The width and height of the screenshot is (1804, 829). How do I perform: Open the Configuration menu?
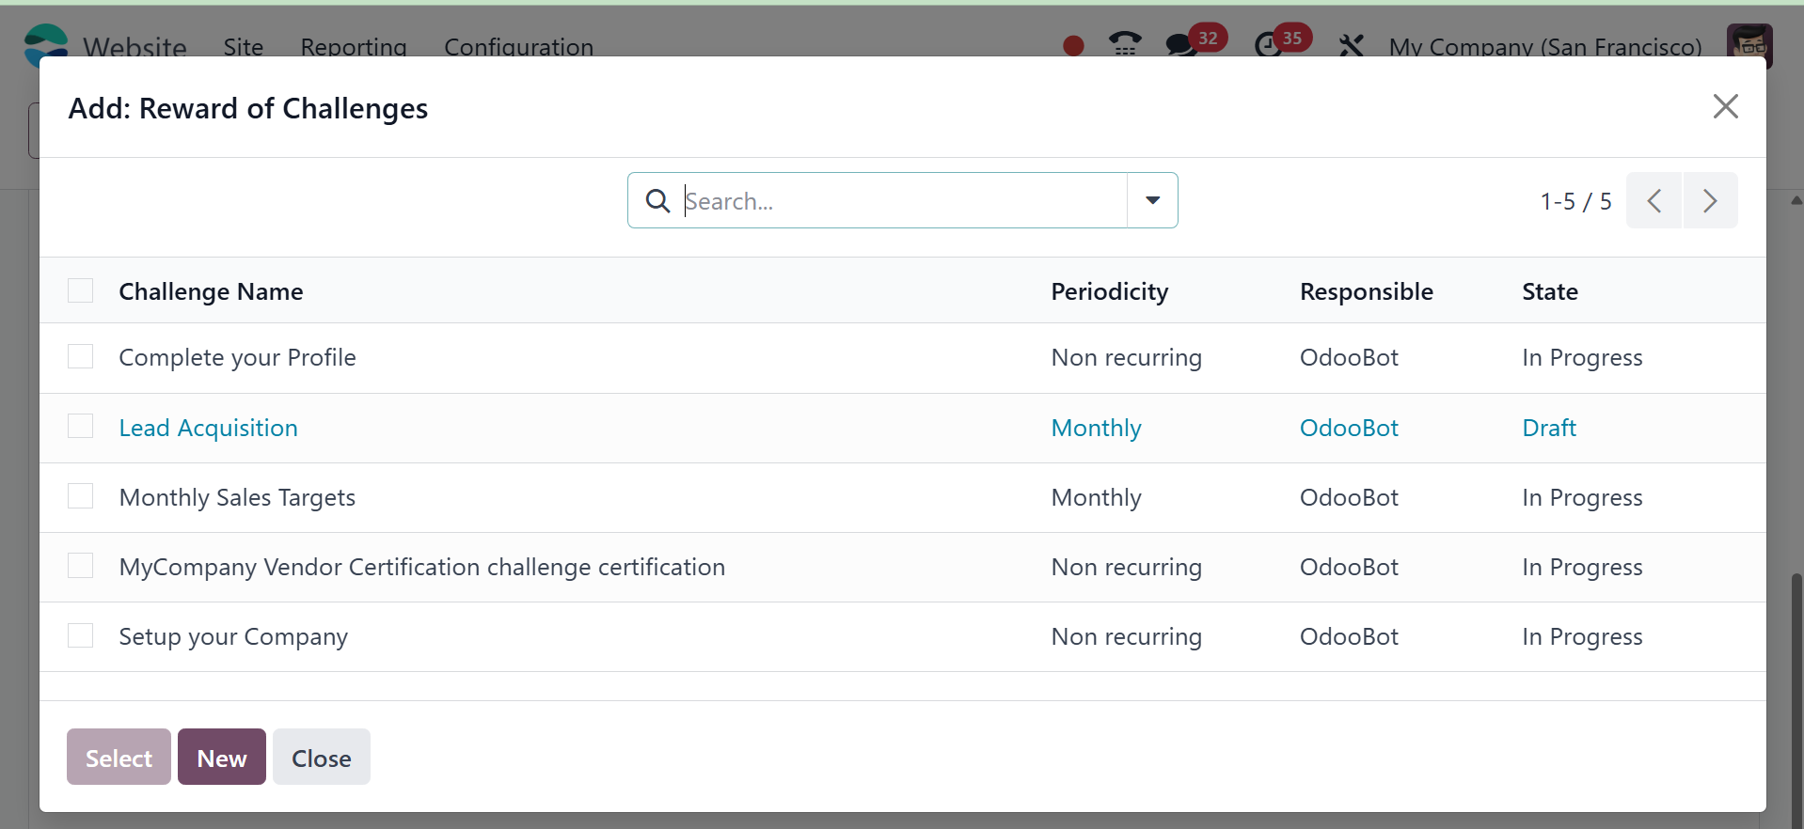518,46
